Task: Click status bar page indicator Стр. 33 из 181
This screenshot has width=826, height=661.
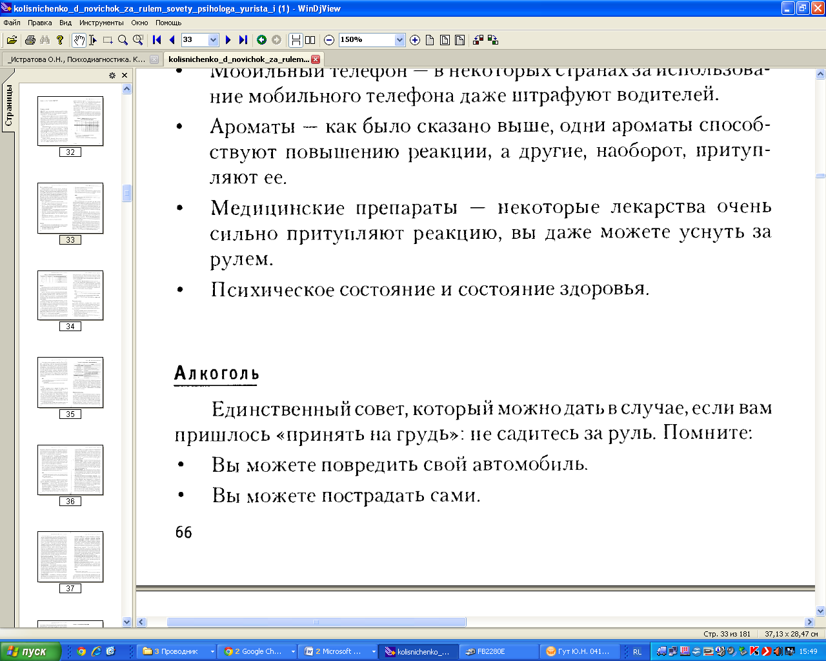Action: [x=727, y=634]
